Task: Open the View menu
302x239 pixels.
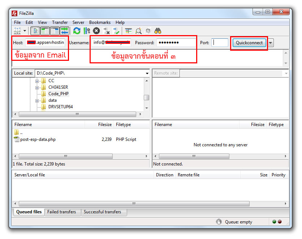Action: click(42, 22)
